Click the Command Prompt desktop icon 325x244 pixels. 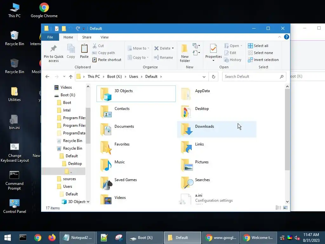click(x=14, y=180)
